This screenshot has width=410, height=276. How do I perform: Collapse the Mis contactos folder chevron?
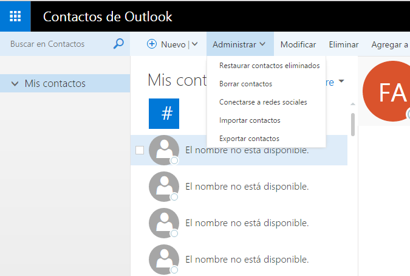15,84
